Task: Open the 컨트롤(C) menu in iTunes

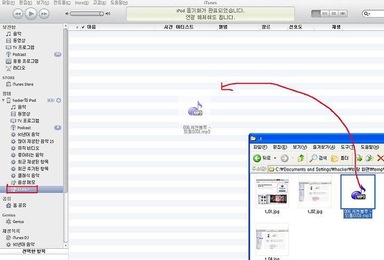Action: click(x=62, y=3)
